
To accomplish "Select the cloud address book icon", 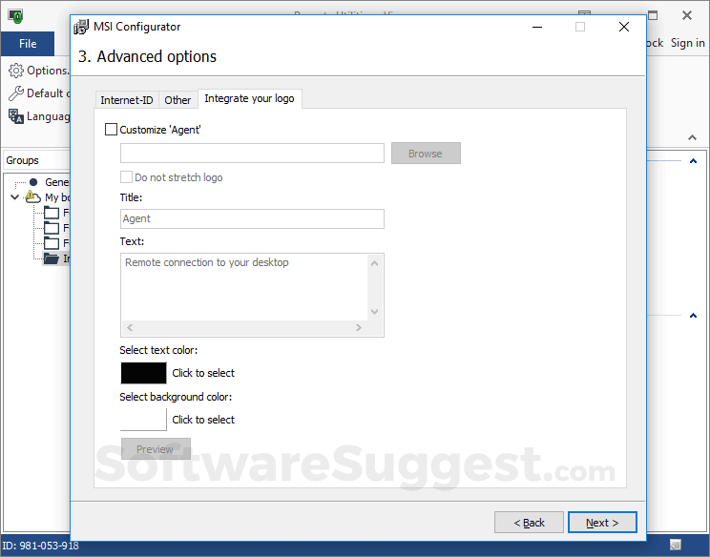I will point(33,197).
